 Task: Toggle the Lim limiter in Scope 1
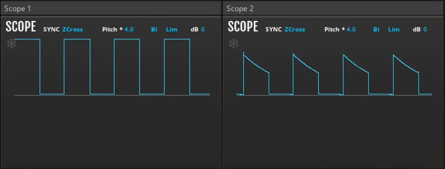coord(171,29)
